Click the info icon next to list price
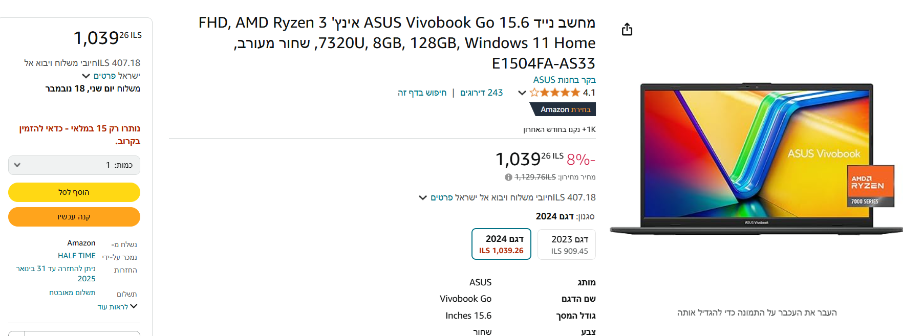 pyautogui.click(x=508, y=177)
